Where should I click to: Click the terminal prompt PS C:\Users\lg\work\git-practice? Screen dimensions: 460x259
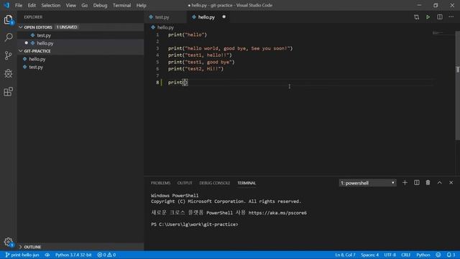(195, 224)
